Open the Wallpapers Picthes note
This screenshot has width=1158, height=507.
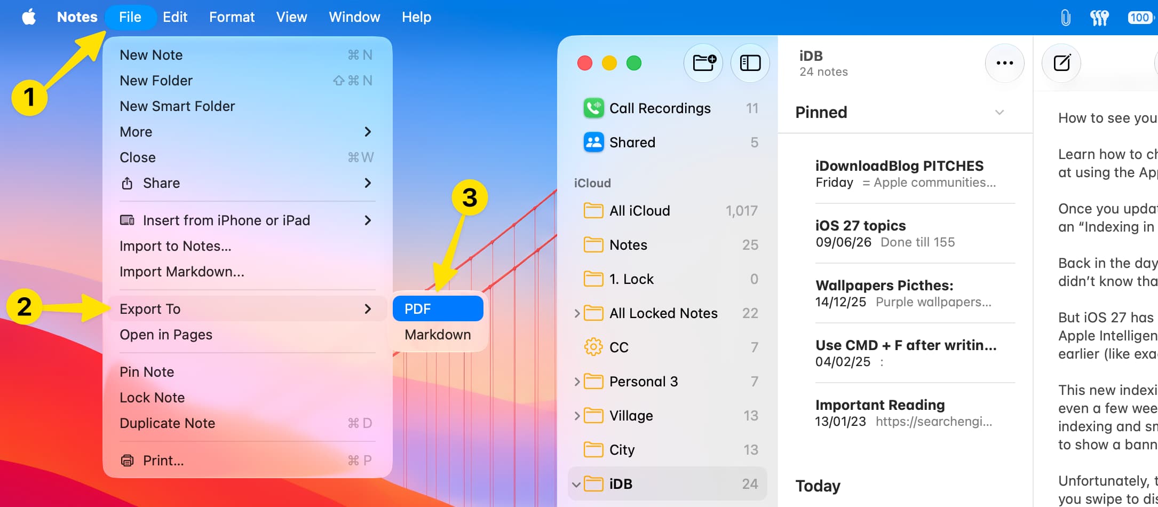click(905, 294)
